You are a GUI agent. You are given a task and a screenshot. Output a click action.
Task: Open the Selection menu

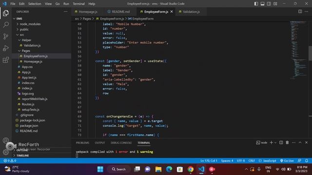(35, 4)
